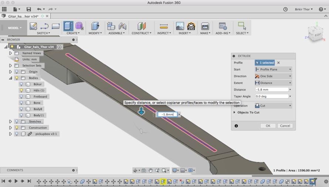Select the Press Pull modify tool
Screen dimensions: 329x187
pos(95,26)
